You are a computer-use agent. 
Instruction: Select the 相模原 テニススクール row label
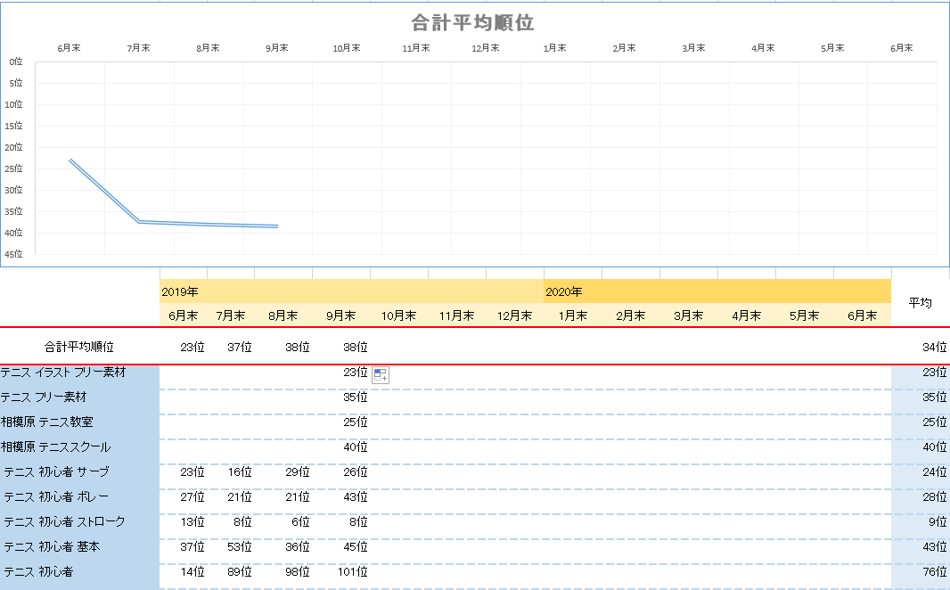[x=79, y=447]
